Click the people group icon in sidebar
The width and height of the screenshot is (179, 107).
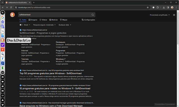pyautogui.click(x=2, y=105)
